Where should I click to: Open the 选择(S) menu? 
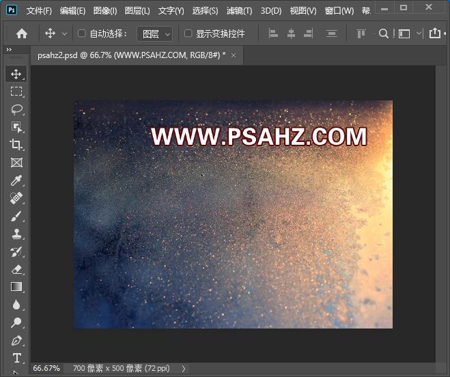tap(206, 11)
